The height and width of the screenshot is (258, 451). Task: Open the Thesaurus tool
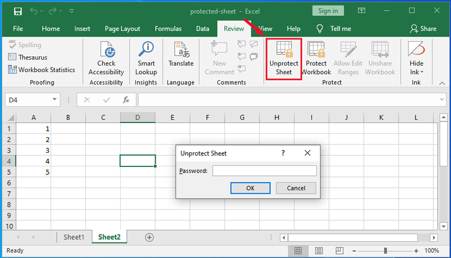(x=28, y=57)
